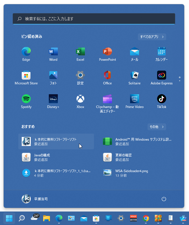The height and width of the screenshot is (225, 189).
Task: Open the カレンダー app tile
Action: (162, 54)
